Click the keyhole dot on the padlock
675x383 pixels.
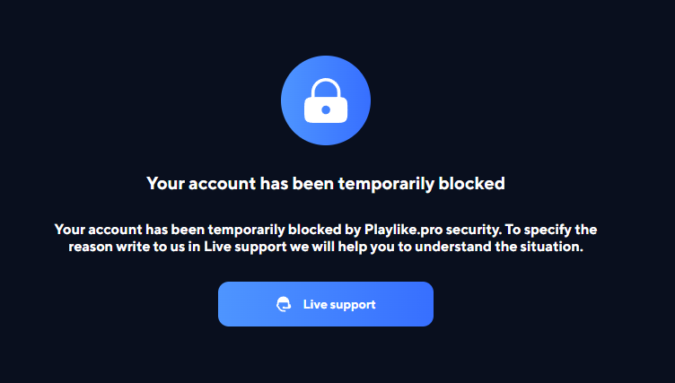click(326, 110)
